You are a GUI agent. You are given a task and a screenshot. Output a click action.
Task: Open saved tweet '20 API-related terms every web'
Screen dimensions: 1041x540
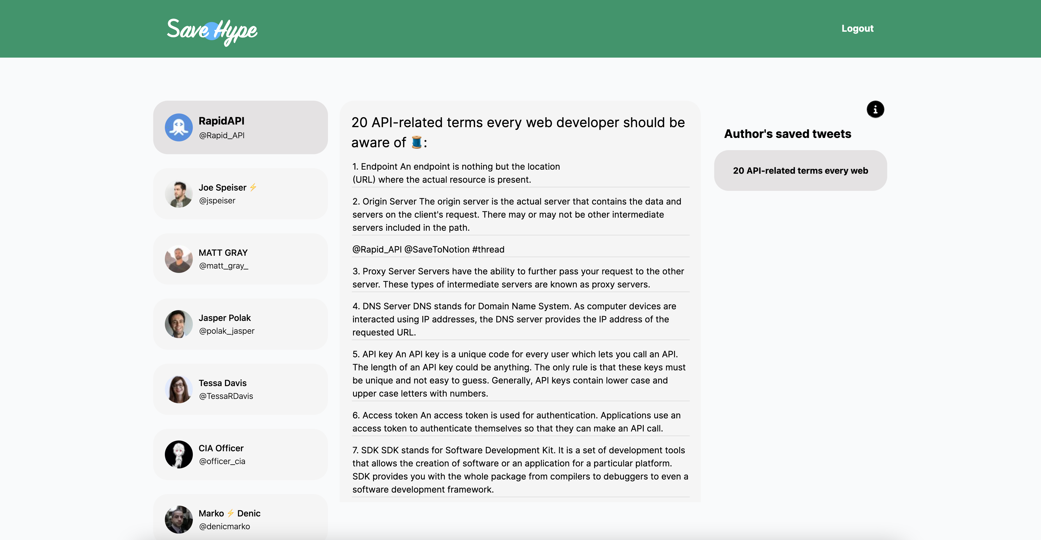tap(800, 171)
